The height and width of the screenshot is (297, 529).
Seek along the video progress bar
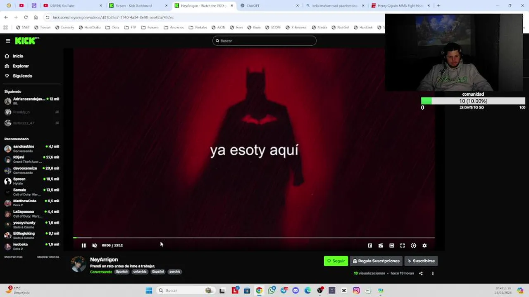click(254, 238)
